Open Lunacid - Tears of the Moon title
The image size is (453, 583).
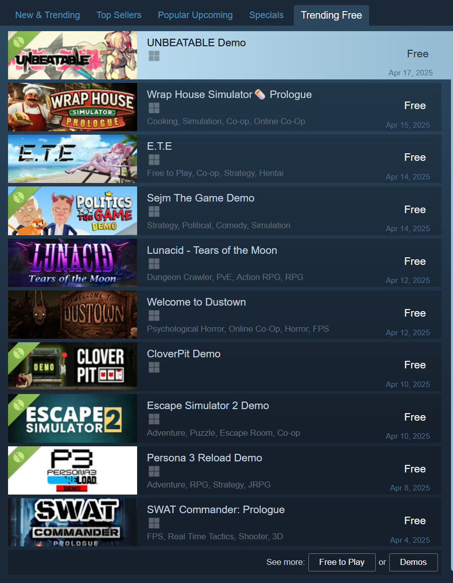click(x=212, y=250)
